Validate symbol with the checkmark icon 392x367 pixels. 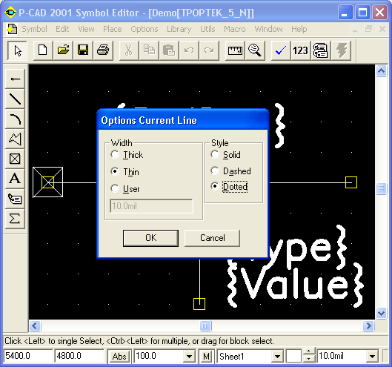(281, 50)
